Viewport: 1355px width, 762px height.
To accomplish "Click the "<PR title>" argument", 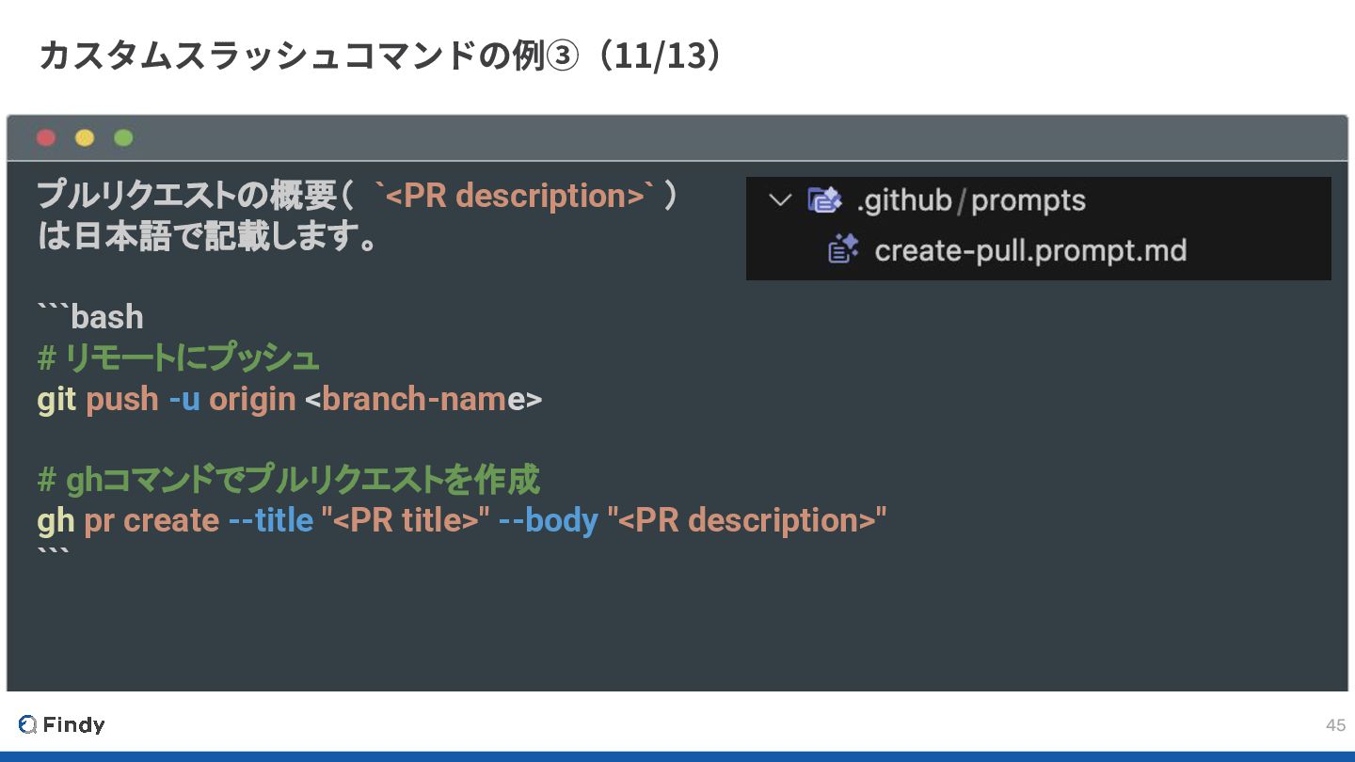I will click(x=406, y=520).
